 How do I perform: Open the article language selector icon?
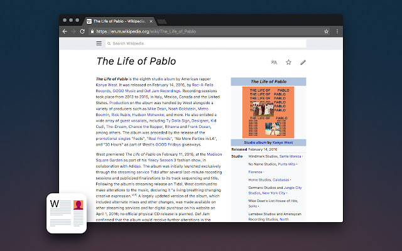click(x=274, y=62)
